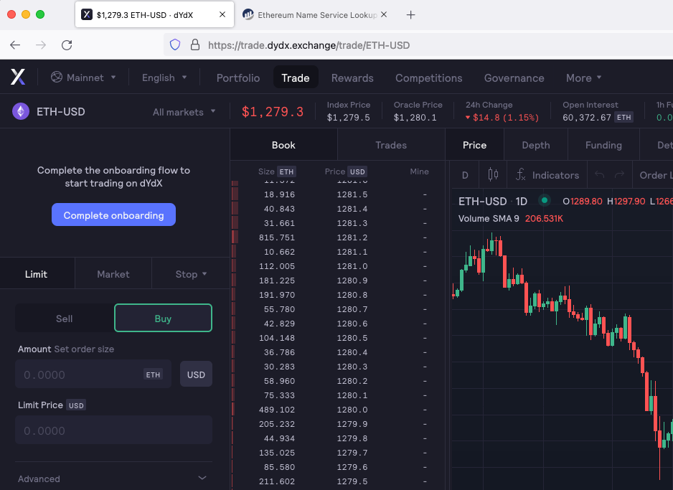The height and width of the screenshot is (490, 673).
Task: Reload the page with the refresh icon
Action: (x=67, y=45)
